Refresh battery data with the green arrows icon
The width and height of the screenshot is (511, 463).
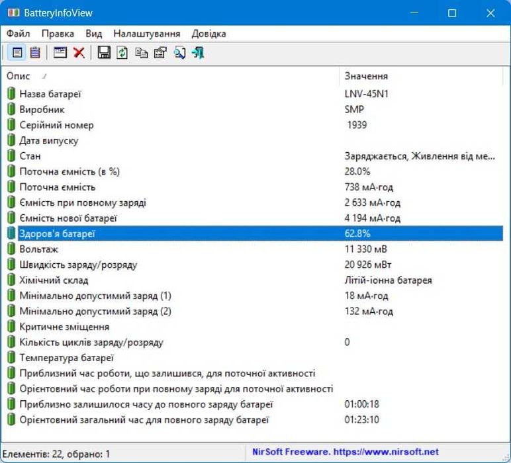(x=122, y=52)
